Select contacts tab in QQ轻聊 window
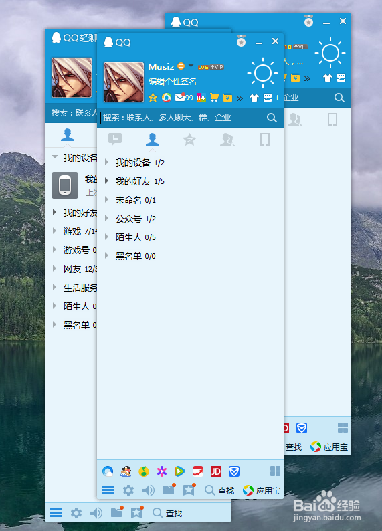This screenshot has width=382, height=531. pyautogui.click(x=68, y=135)
